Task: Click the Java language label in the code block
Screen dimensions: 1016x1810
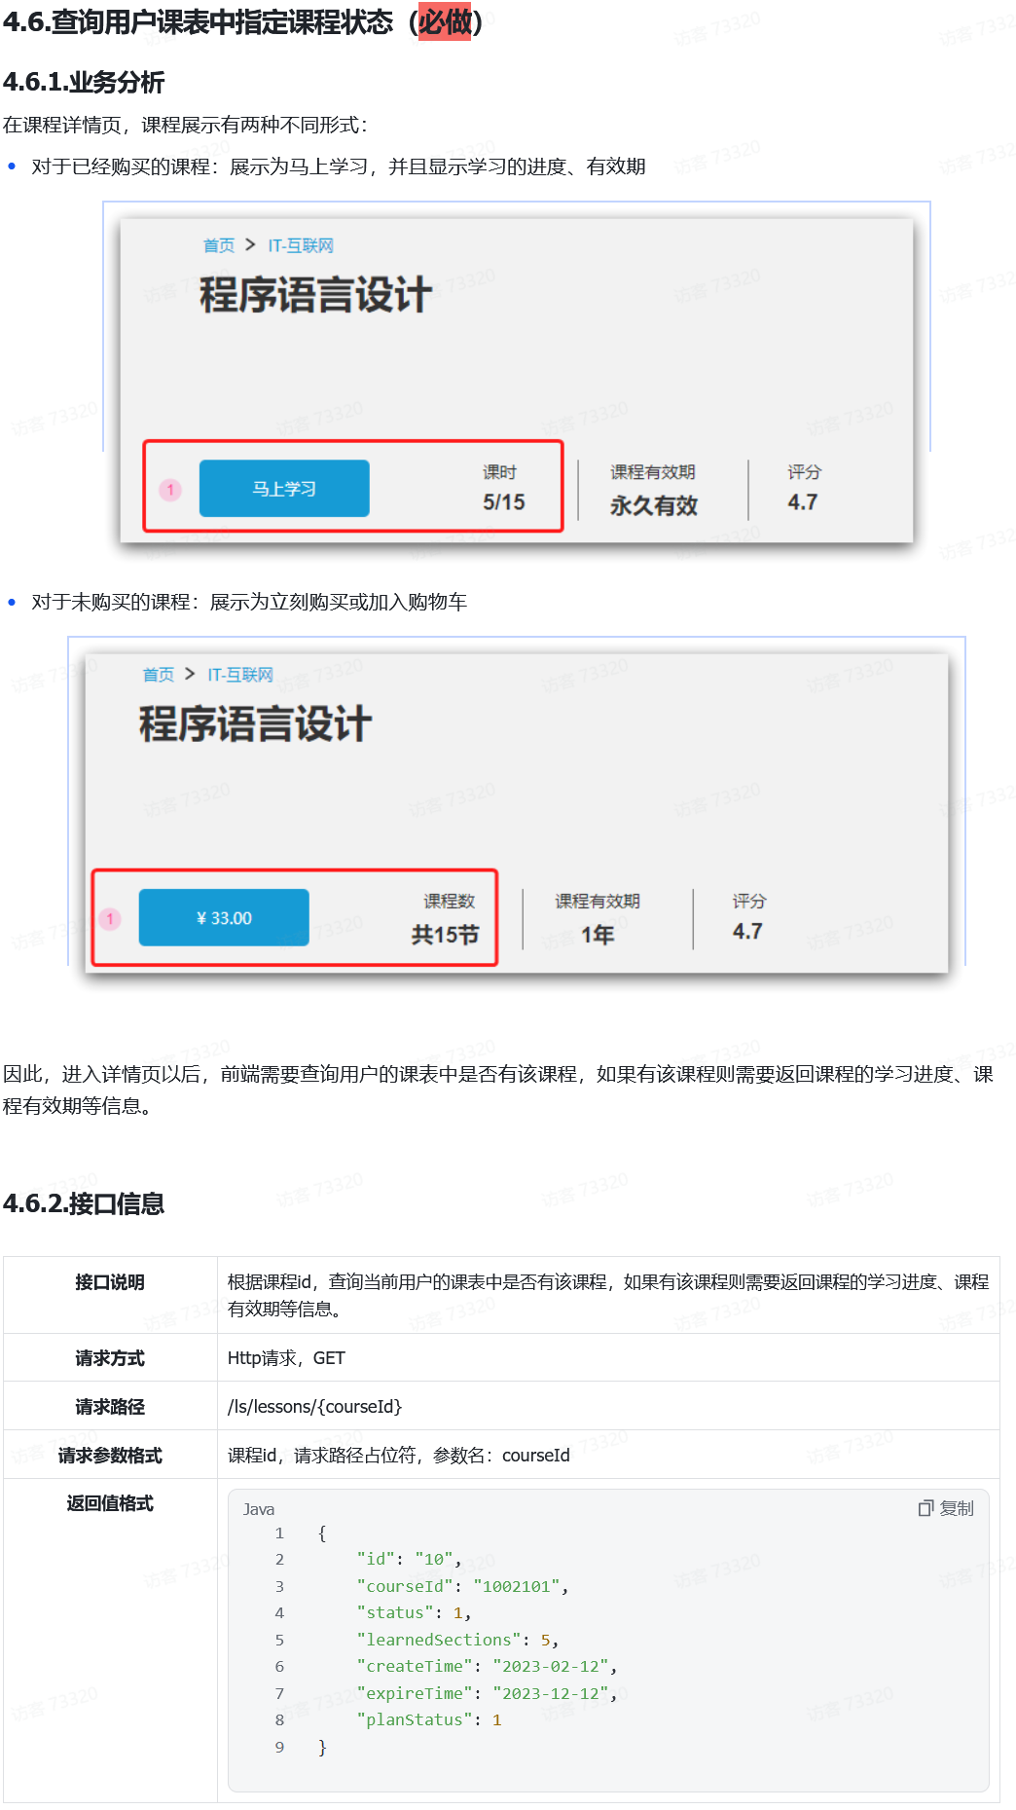Action: [x=259, y=1509]
